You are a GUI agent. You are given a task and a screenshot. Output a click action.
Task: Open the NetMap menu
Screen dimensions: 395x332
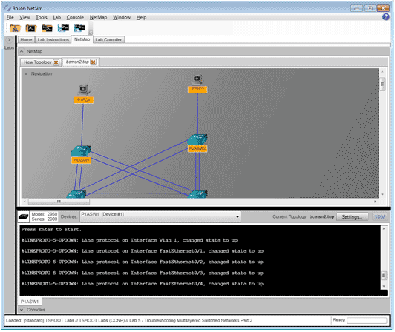pyautogui.click(x=98, y=17)
